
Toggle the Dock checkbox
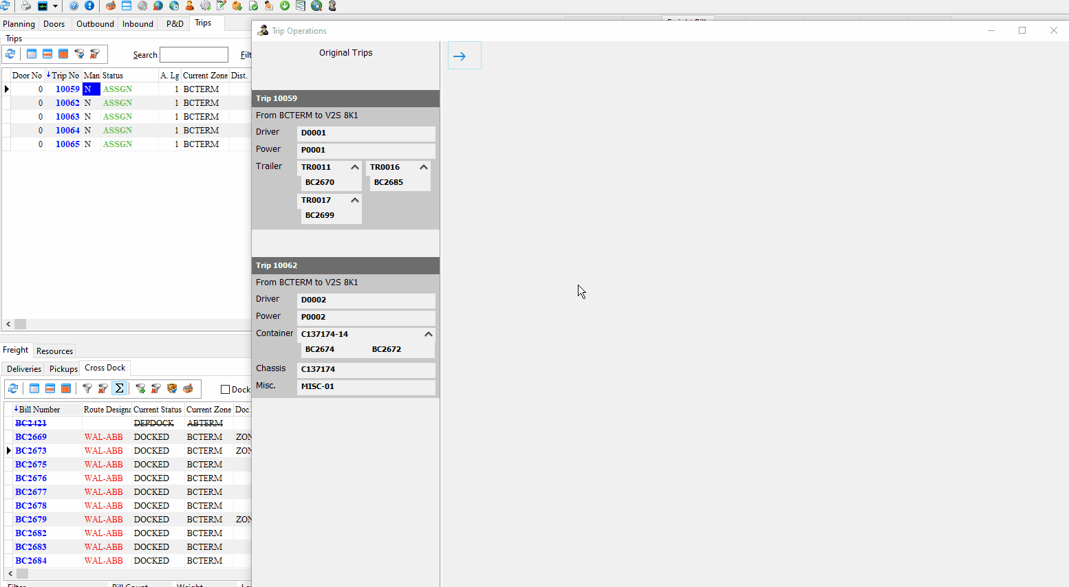[225, 390]
